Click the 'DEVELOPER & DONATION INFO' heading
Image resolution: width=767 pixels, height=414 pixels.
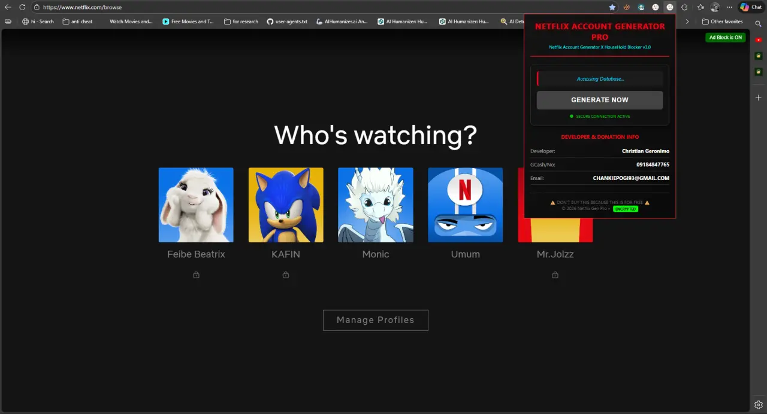click(600, 137)
